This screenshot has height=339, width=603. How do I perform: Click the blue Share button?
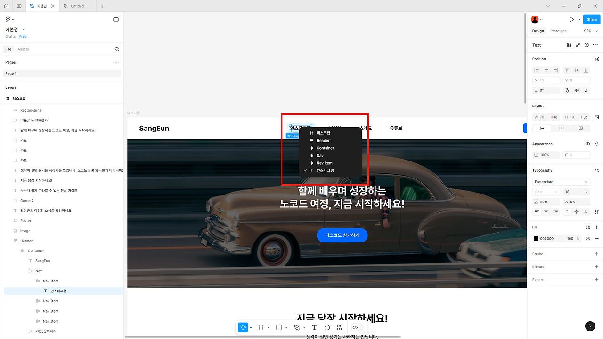(591, 19)
